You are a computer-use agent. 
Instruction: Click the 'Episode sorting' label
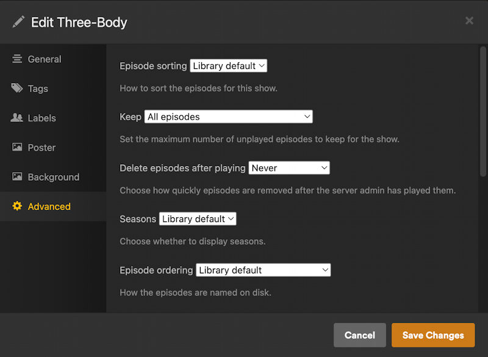(153, 66)
